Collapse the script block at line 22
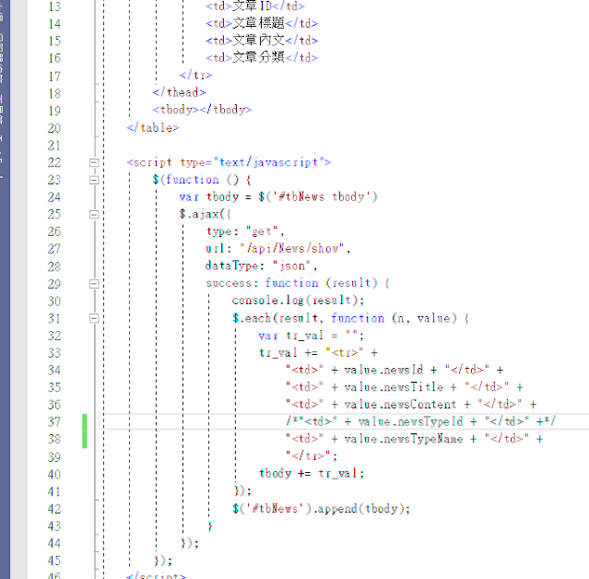The width and height of the screenshot is (589, 579). point(94,162)
